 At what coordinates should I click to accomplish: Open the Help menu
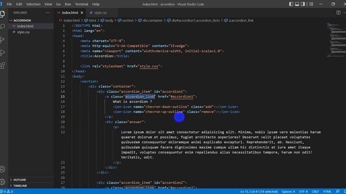pos(96,4)
